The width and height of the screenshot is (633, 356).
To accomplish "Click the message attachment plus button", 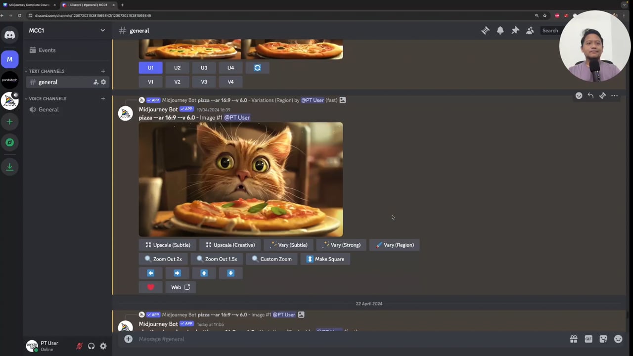I will click(128, 339).
